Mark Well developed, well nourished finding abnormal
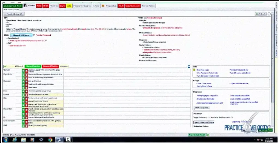 pyautogui.click(x=26, y=71)
